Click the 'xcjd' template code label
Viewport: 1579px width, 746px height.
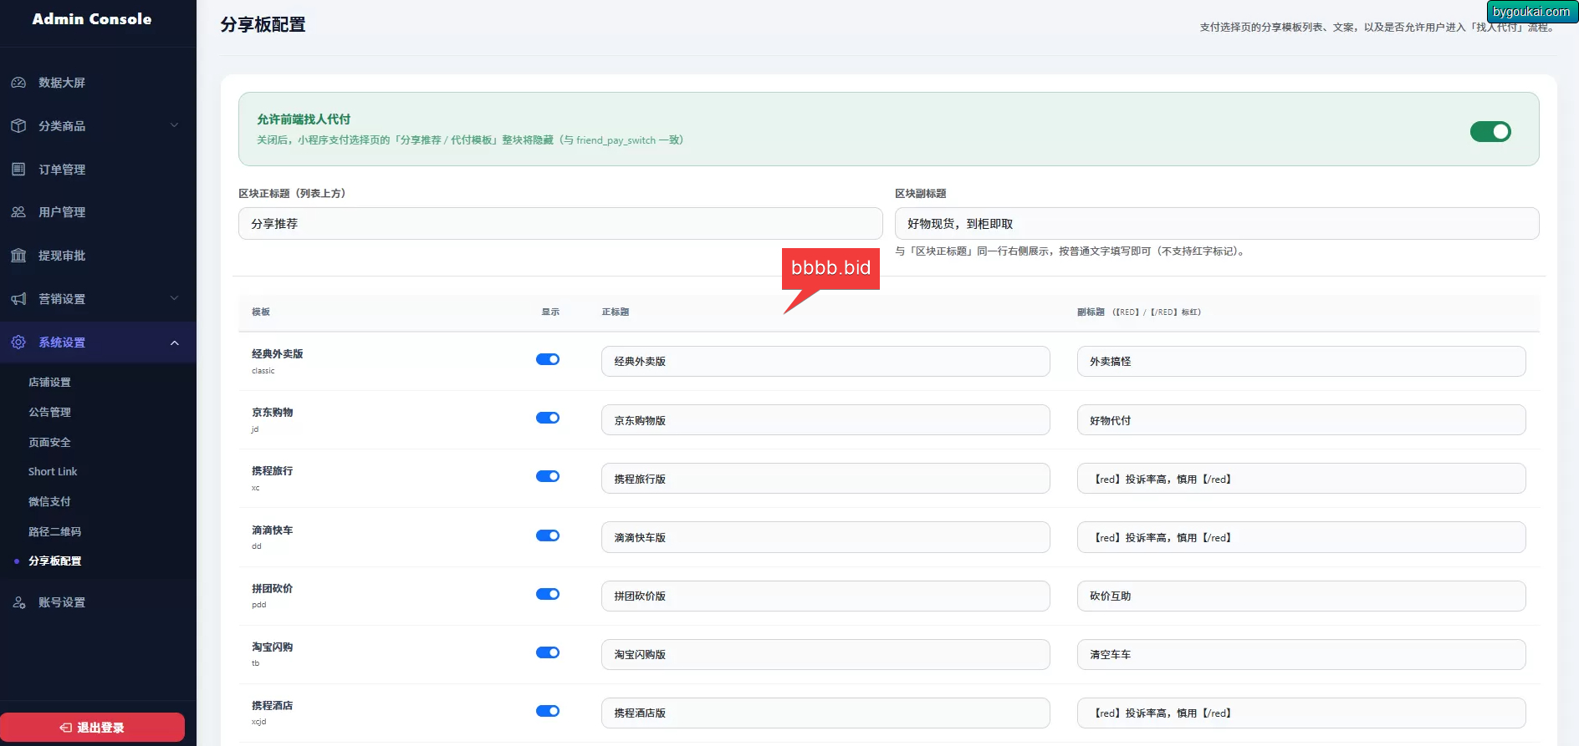tap(258, 722)
